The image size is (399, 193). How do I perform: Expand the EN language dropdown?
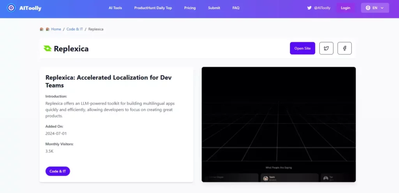pyautogui.click(x=375, y=8)
